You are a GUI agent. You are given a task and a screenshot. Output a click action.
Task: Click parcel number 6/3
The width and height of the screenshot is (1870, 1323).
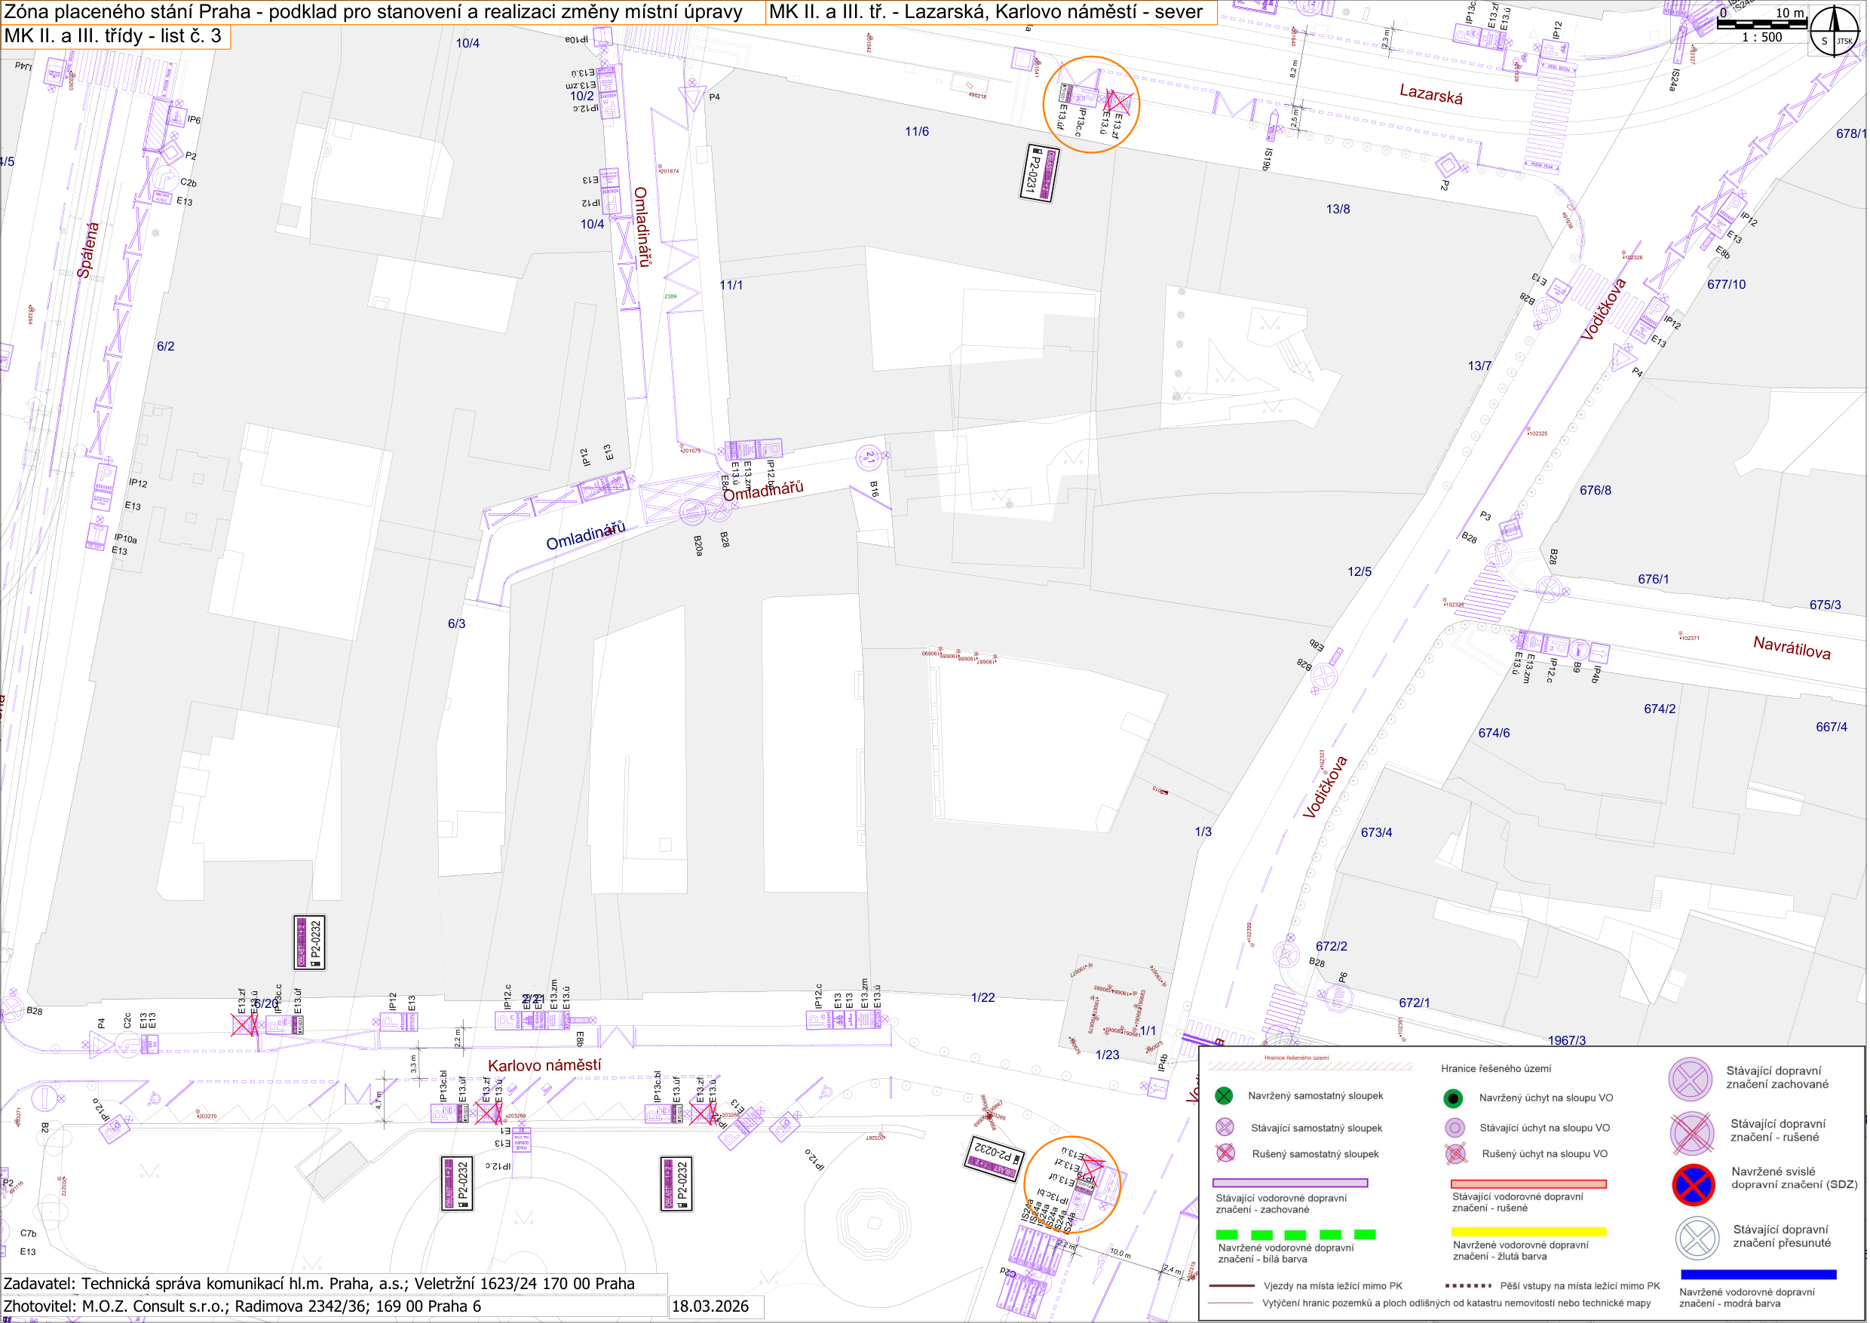tap(456, 623)
